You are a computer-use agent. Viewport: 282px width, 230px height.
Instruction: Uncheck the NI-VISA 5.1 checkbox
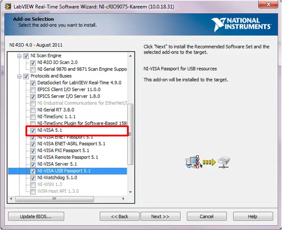click(33, 130)
